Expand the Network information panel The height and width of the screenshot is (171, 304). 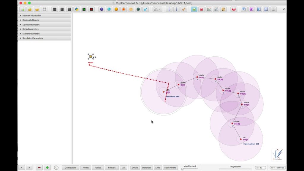[x=45, y=15]
